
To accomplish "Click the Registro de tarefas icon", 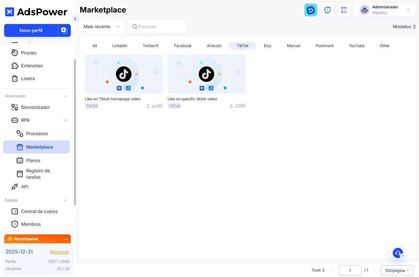I will point(20,174).
